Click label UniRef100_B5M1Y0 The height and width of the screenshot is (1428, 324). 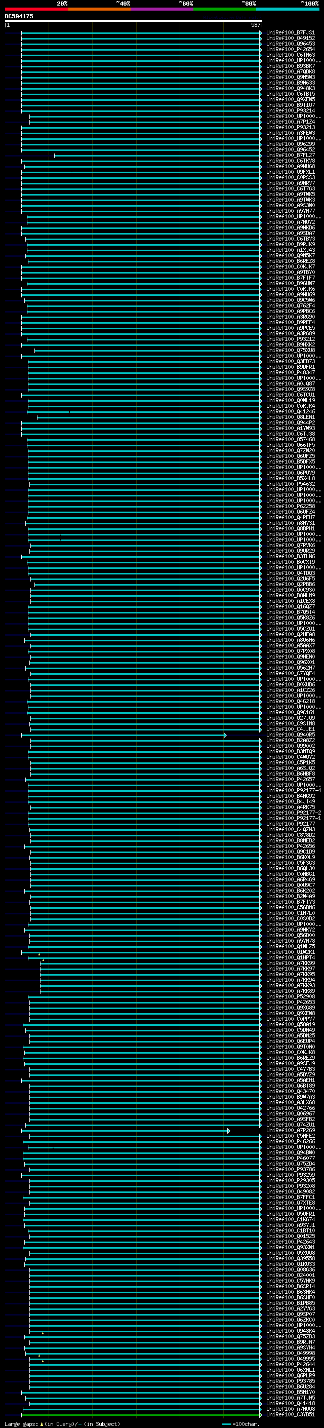point(290,1392)
